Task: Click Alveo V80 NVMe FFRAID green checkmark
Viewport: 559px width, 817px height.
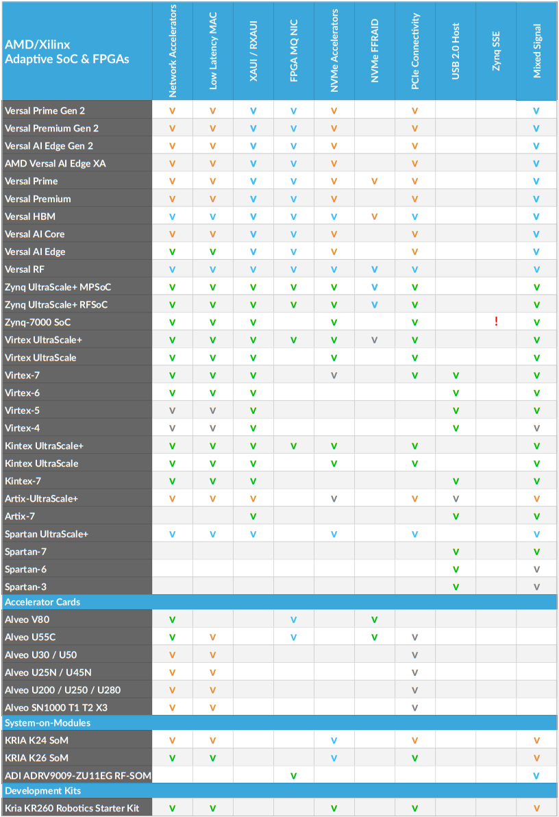Action: [x=375, y=620]
